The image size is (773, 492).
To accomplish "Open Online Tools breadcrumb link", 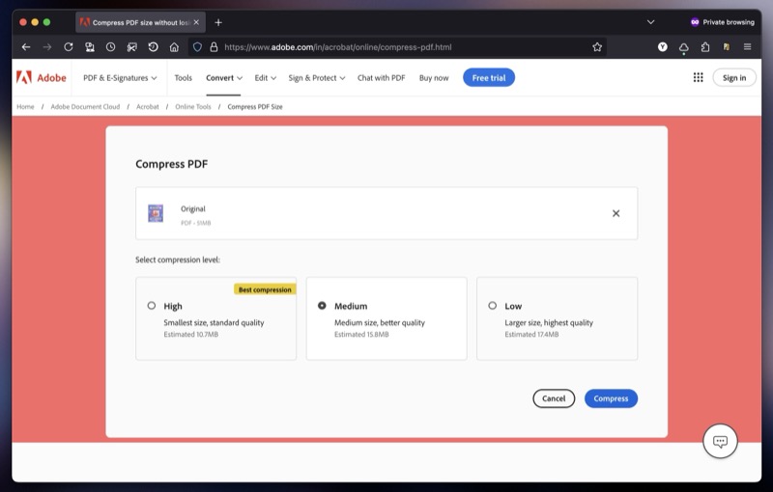I will [192, 107].
